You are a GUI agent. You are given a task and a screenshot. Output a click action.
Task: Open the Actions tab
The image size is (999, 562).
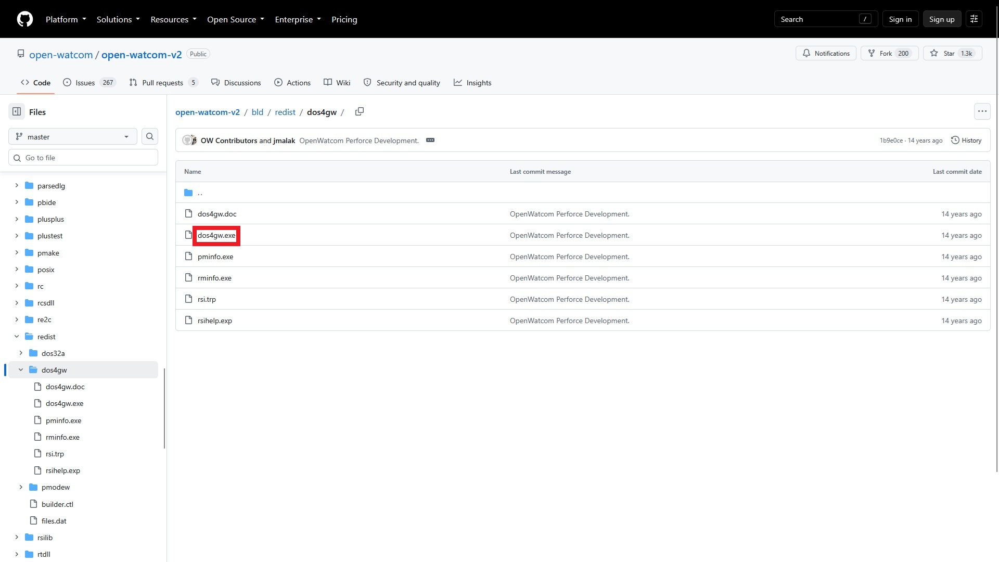(292, 83)
